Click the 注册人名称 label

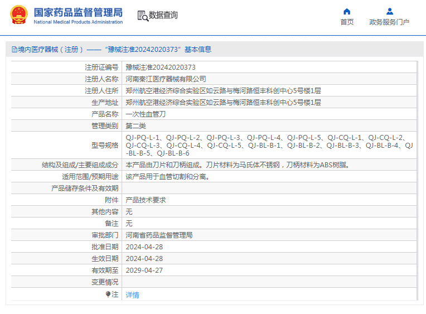coord(101,79)
